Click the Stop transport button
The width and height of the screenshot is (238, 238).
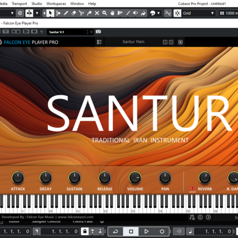(131, 231)
